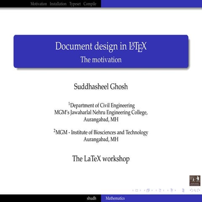Click the presentation outline navigation icon
The height and width of the screenshot is (202, 202).
183,190
